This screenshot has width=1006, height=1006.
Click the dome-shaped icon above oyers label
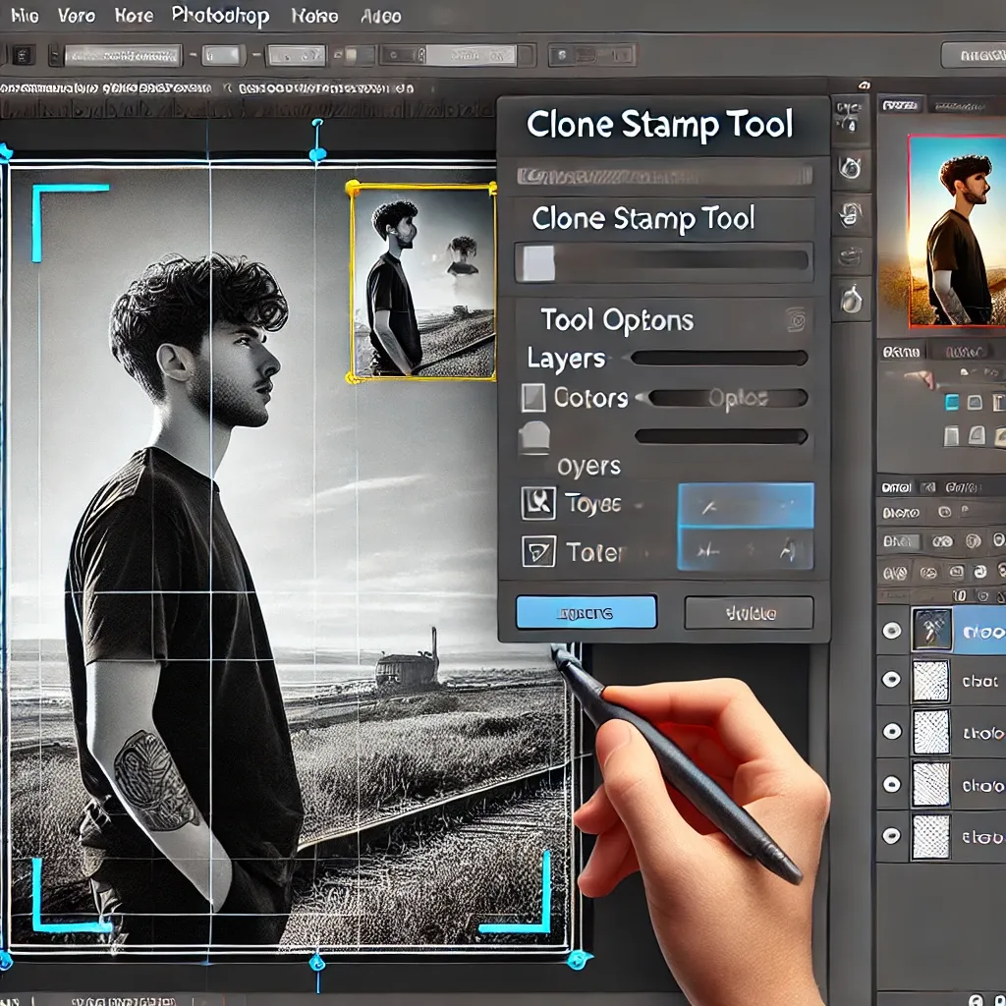534,437
